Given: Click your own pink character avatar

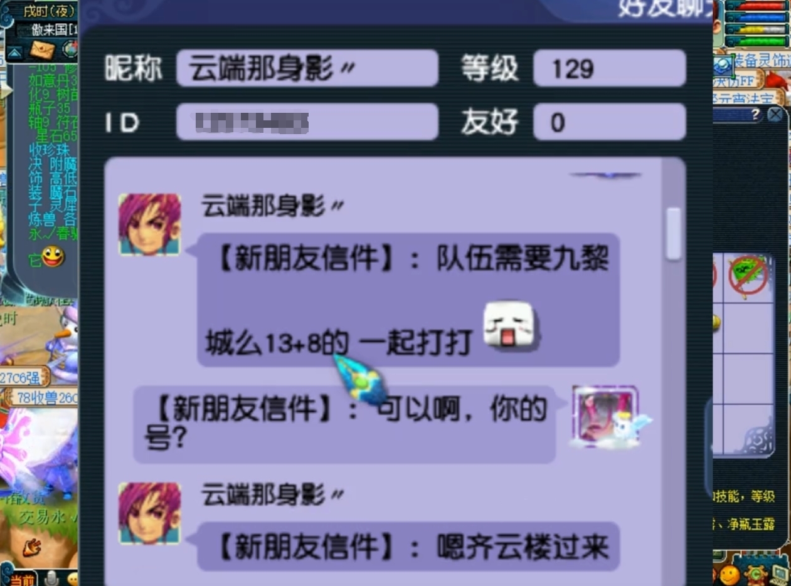Looking at the screenshot, I should [605, 416].
